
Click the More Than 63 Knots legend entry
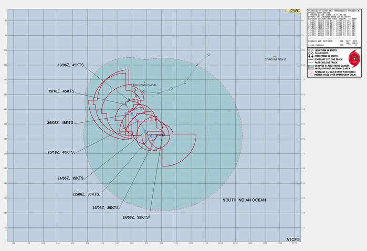tap(327, 55)
